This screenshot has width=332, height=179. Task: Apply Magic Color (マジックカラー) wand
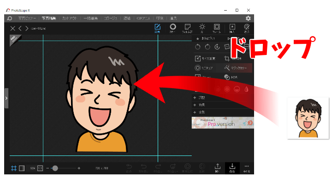click(x=236, y=68)
